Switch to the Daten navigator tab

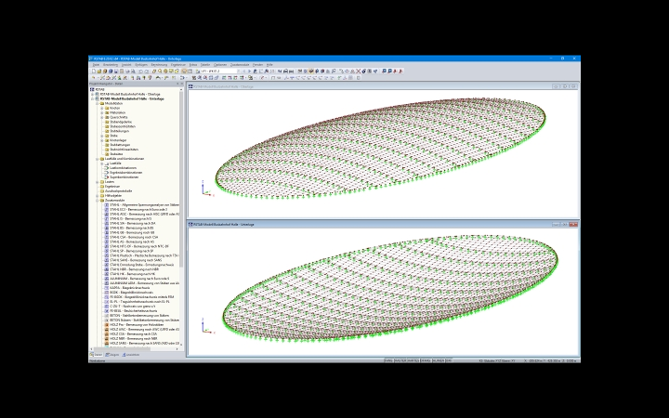point(97,355)
